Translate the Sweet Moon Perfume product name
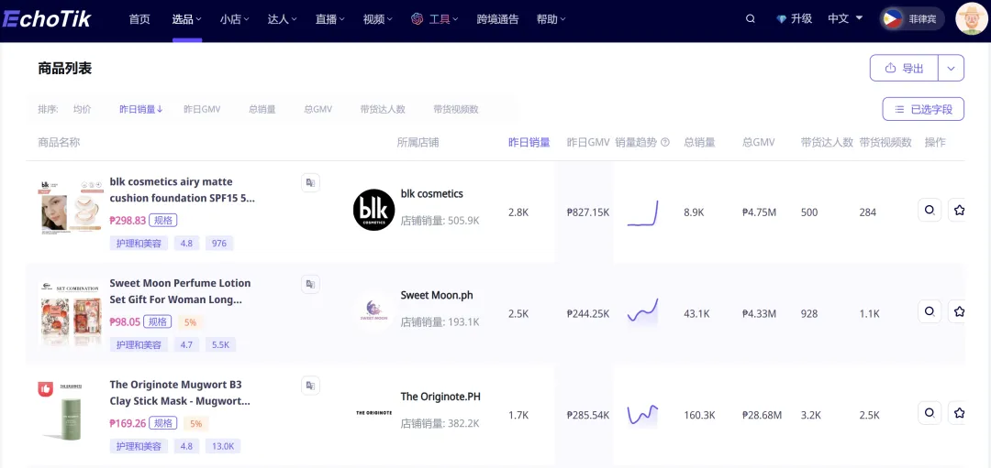 (x=310, y=285)
